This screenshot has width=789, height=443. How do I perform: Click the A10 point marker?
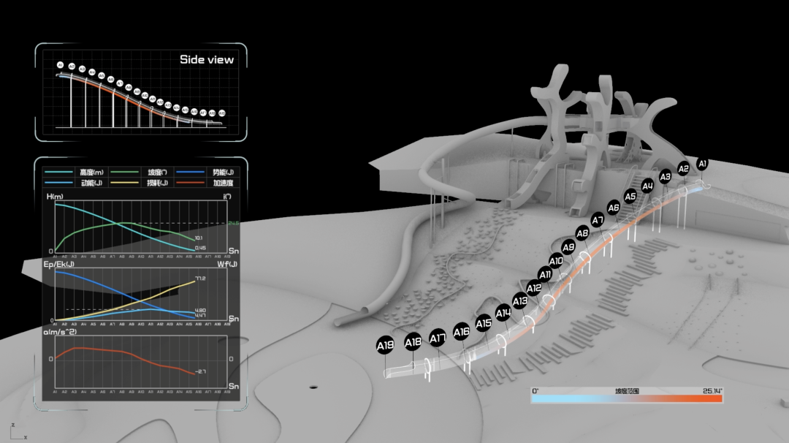pos(555,261)
